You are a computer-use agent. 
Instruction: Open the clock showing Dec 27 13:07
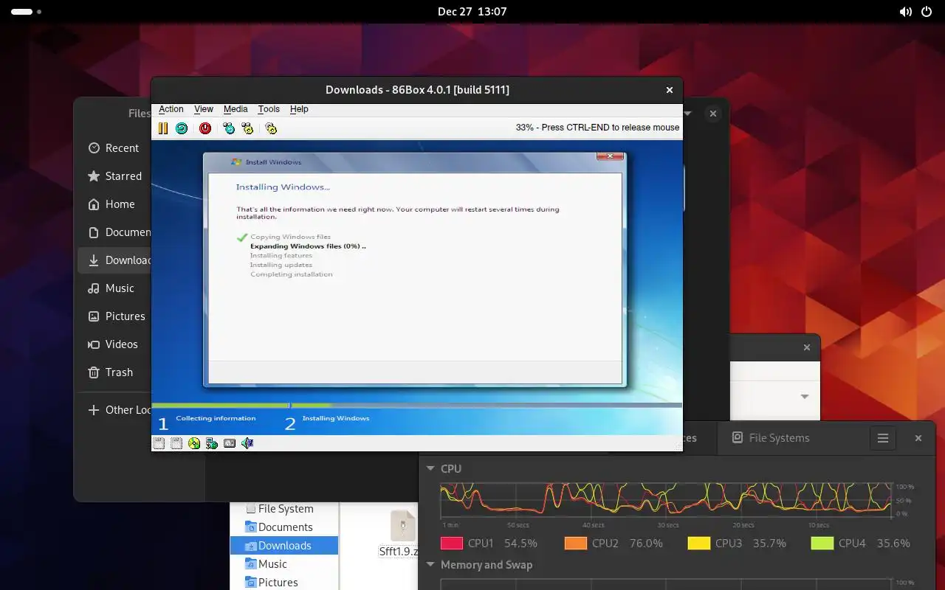point(472,12)
